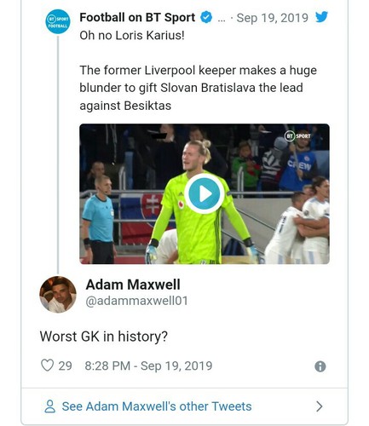Image resolution: width=369 pixels, height=426 pixels.
Task: Open See Adam Maxwell's other Tweets
Action: (x=157, y=406)
